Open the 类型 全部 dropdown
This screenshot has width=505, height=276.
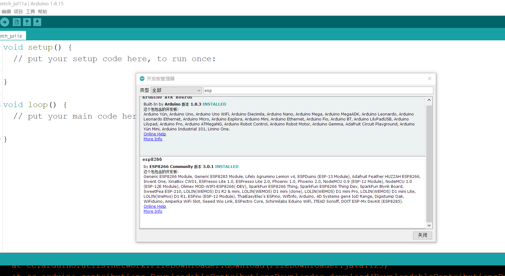[x=176, y=90]
